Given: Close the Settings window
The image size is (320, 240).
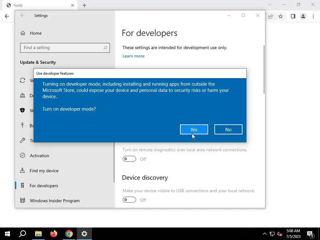Looking at the screenshot, I should tap(258, 15).
